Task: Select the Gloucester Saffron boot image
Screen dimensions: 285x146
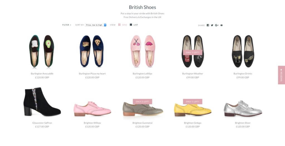Action: (42, 102)
